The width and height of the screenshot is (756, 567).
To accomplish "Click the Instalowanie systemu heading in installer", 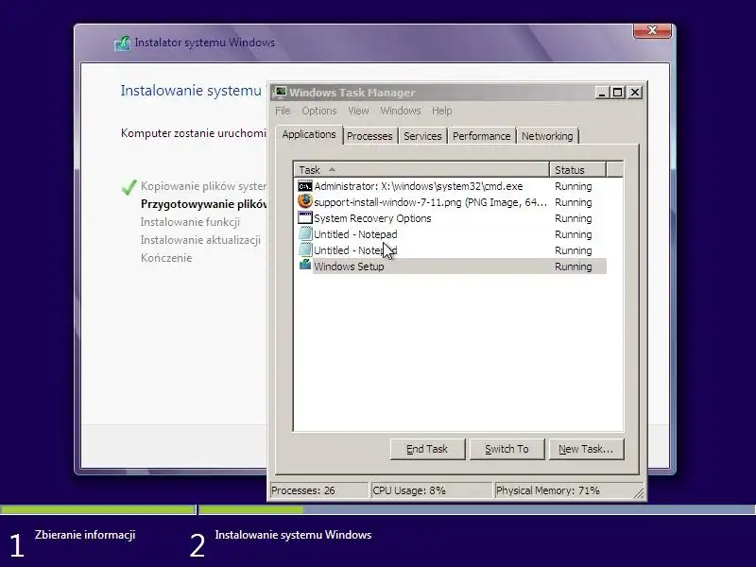I will [x=192, y=91].
